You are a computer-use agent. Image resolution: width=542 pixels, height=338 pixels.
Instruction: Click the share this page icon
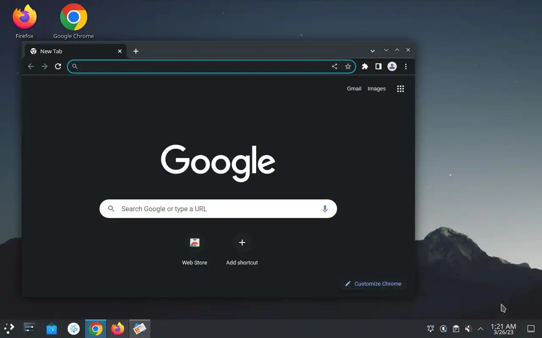(335, 66)
